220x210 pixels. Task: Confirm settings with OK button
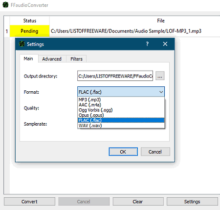(x=123, y=152)
